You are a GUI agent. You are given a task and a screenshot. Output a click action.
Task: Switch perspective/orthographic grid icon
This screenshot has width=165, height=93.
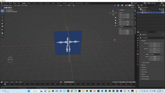115,26
